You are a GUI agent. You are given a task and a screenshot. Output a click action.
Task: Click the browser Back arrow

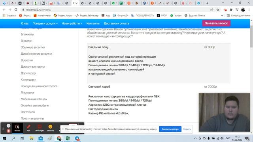(x=4, y=9)
